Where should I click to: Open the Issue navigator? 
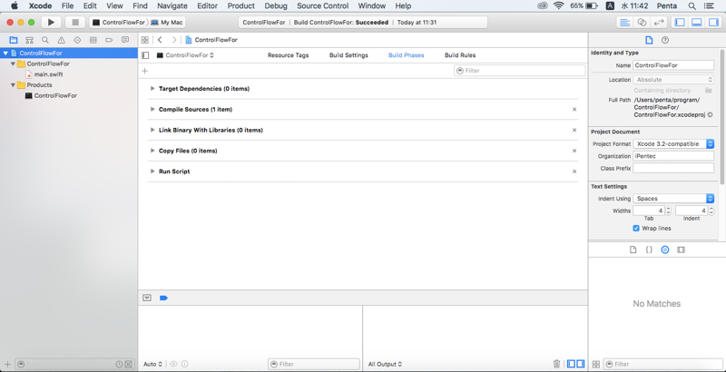coord(61,40)
